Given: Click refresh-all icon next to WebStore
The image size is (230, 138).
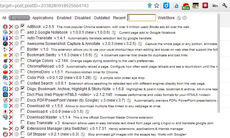Looking at the screenshot, I should (179, 18).
